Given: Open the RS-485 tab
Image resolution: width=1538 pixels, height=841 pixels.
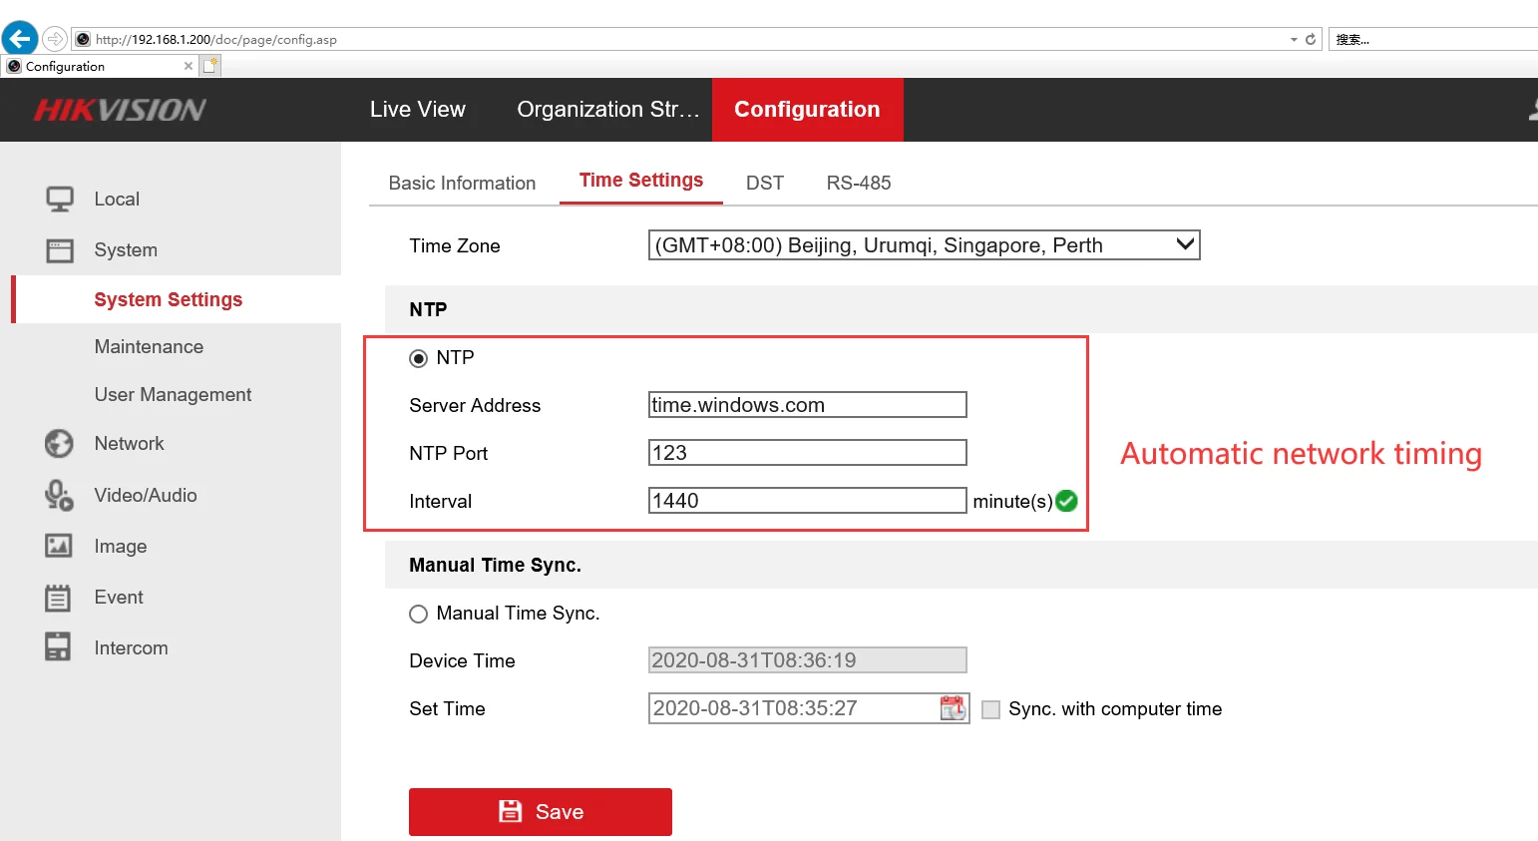Looking at the screenshot, I should point(859,184).
